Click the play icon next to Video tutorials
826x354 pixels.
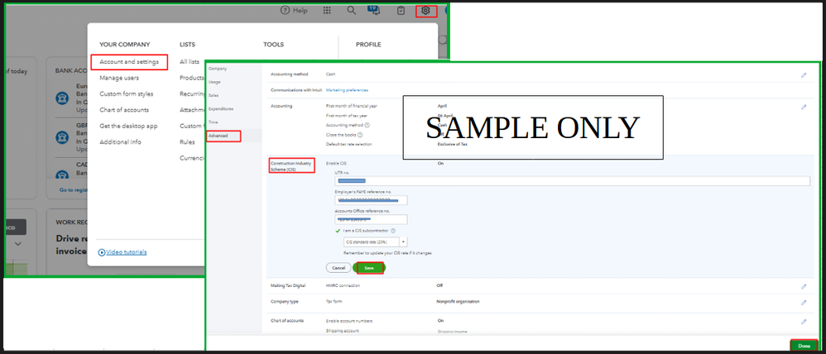pyautogui.click(x=102, y=252)
